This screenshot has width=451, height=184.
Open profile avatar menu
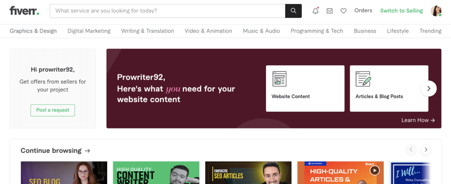(436, 11)
